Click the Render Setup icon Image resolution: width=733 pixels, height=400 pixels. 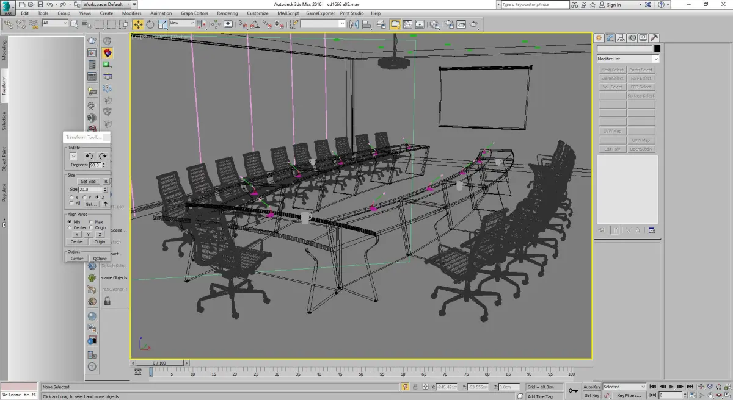pyautogui.click(x=449, y=24)
